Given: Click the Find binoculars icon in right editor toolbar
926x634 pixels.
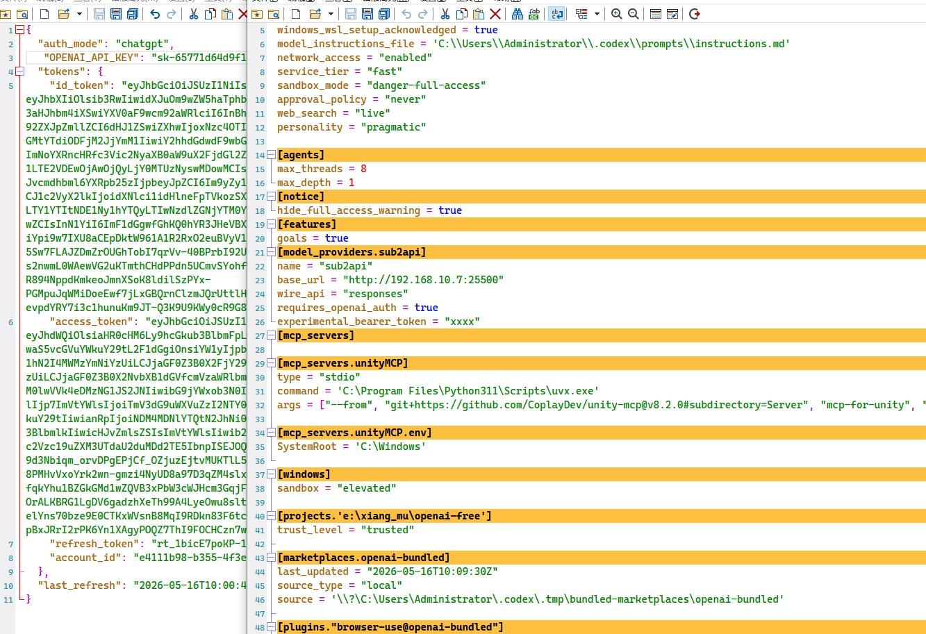Looking at the screenshot, I should (x=518, y=14).
